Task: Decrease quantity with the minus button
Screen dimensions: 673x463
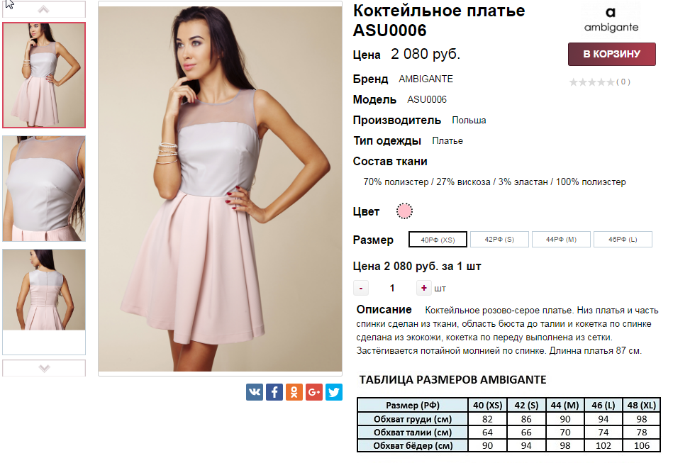Action: pyautogui.click(x=361, y=288)
